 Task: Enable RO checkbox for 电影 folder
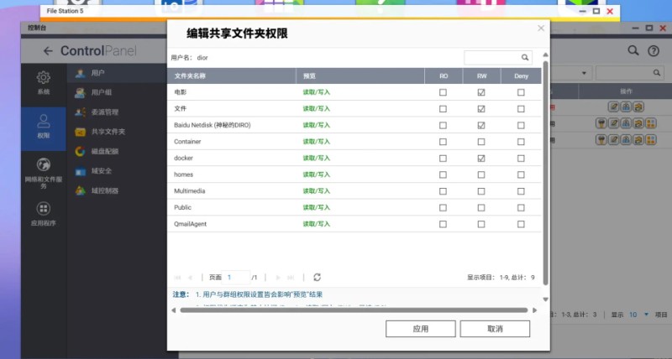click(444, 92)
